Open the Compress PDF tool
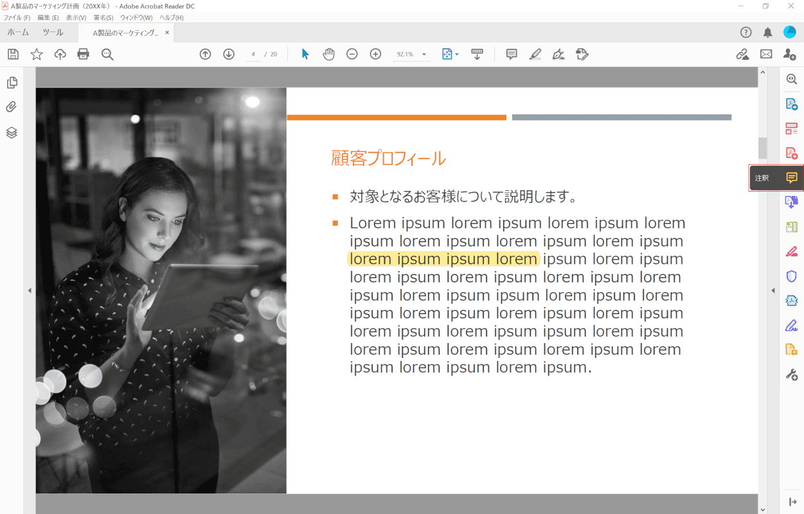Viewport: 804px width, 514px height. (x=792, y=301)
